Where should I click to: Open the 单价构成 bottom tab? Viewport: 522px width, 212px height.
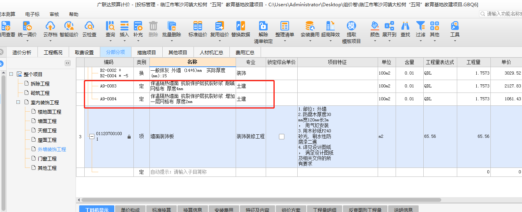coord(130,209)
